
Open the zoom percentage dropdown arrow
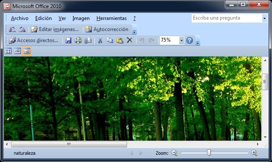(181, 40)
